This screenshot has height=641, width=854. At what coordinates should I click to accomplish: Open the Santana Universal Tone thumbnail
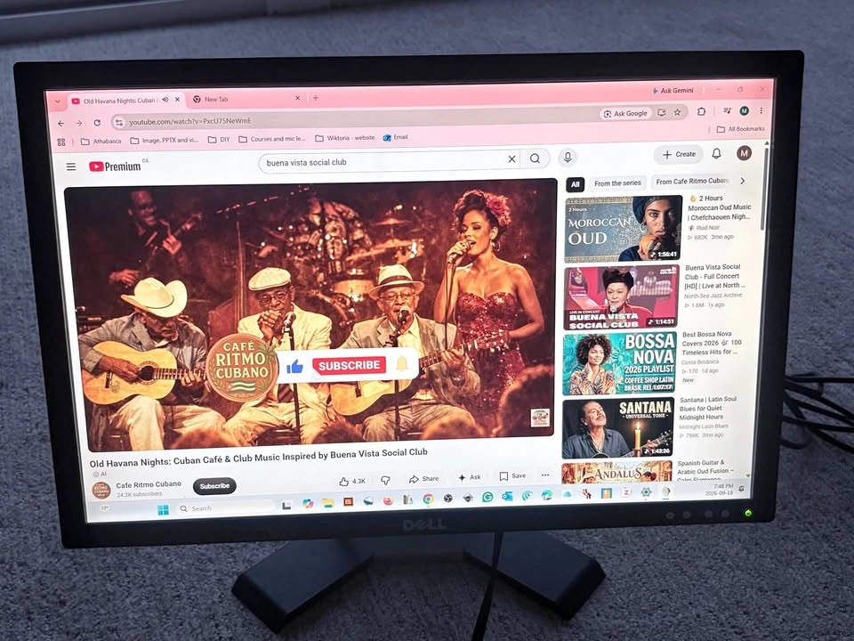(617, 428)
